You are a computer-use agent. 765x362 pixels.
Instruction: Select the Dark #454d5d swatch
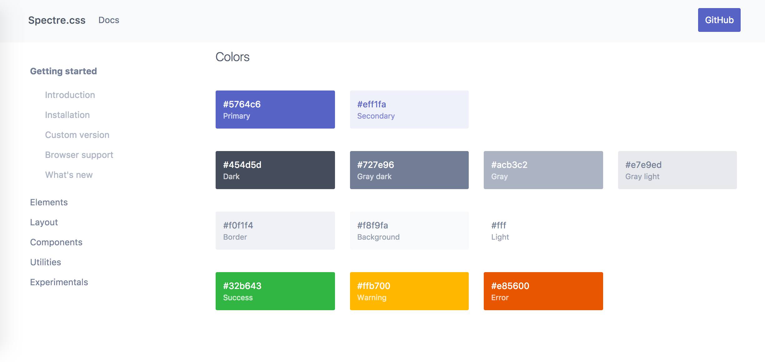[x=275, y=170]
